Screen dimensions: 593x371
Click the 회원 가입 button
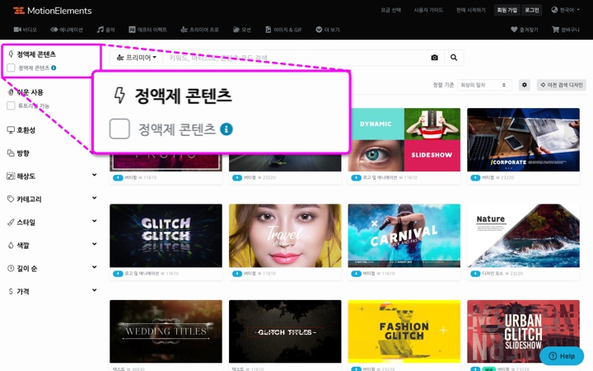coord(507,10)
